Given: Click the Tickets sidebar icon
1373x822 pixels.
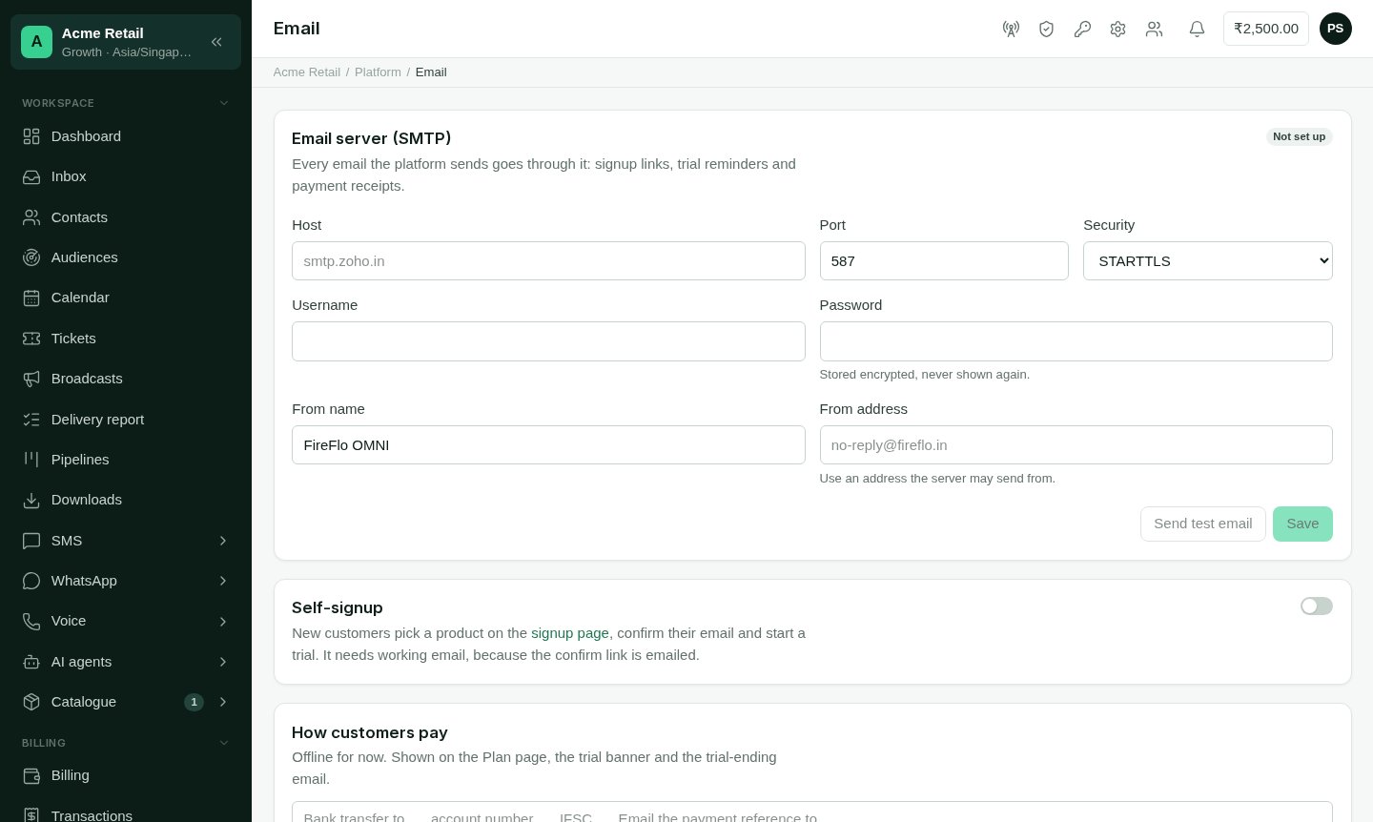Looking at the screenshot, I should click(31, 339).
